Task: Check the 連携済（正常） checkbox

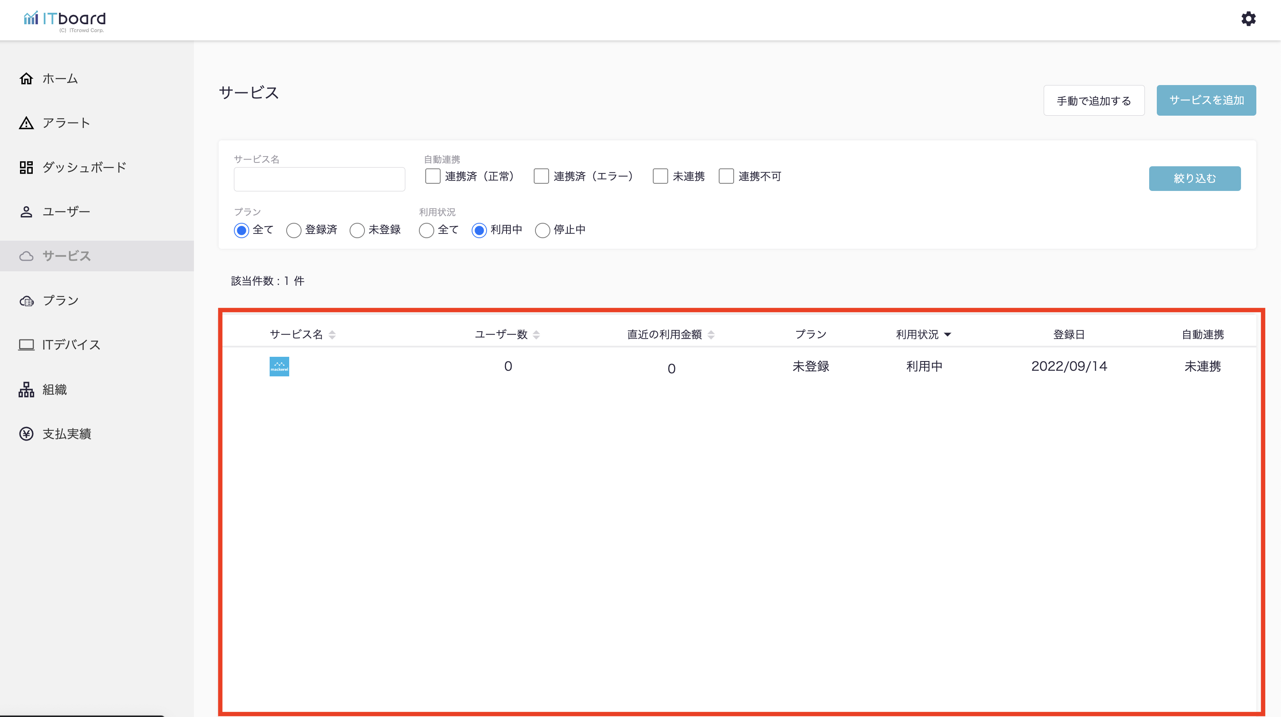Action: (433, 176)
